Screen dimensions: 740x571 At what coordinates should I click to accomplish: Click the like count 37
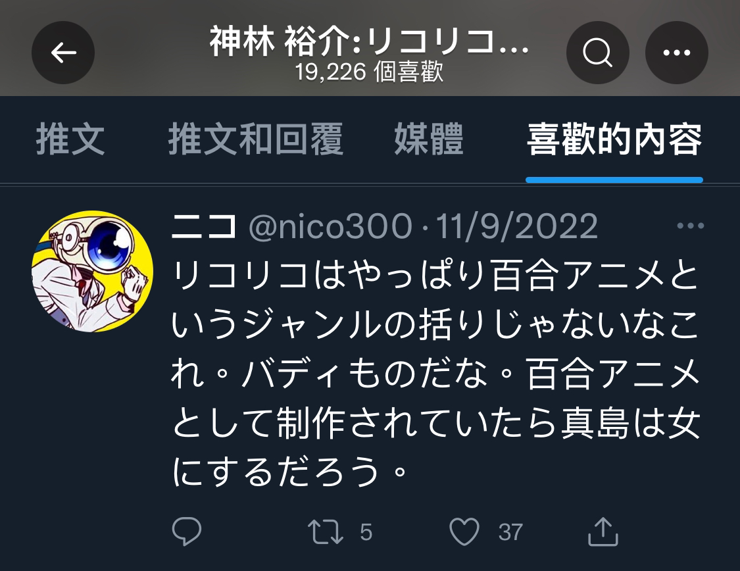pyautogui.click(x=510, y=532)
